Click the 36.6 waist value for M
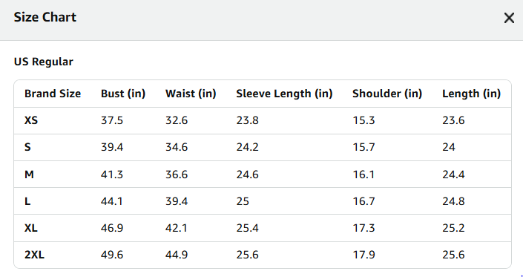The height and width of the screenshot is (277, 523). tap(177, 175)
